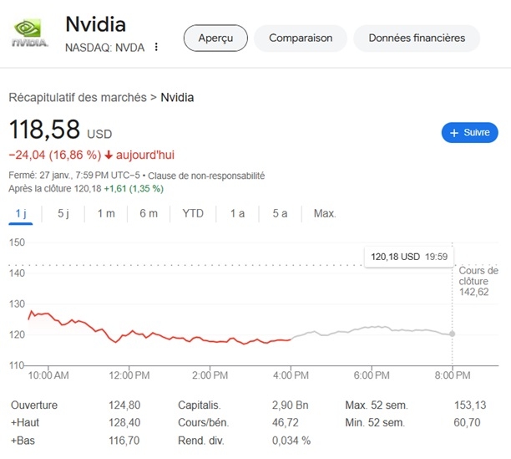Open the Récapitulatif des marchés breadcrumb link

(x=77, y=98)
